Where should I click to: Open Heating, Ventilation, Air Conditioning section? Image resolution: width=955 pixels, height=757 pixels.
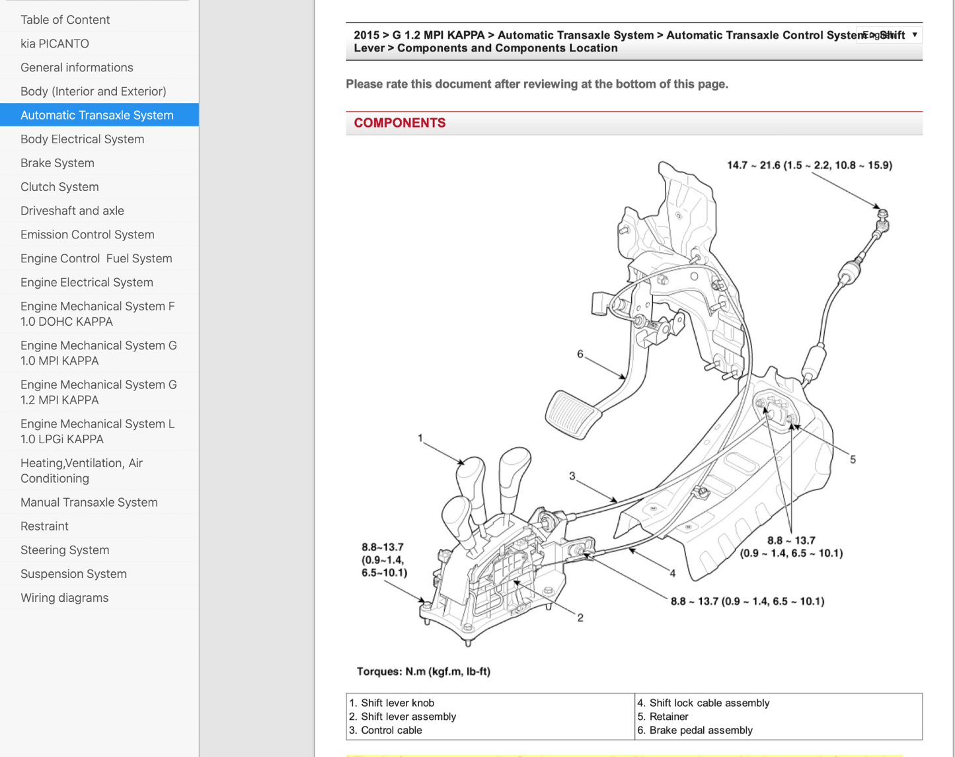tap(81, 470)
